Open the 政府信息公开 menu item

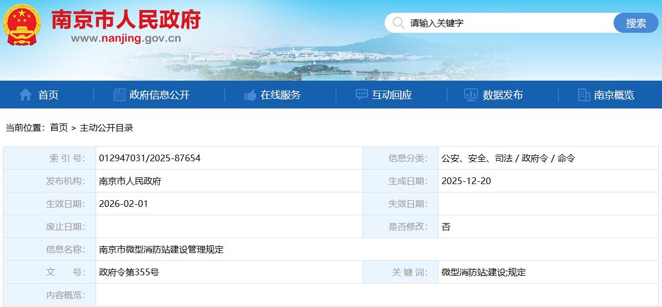pyautogui.click(x=160, y=95)
